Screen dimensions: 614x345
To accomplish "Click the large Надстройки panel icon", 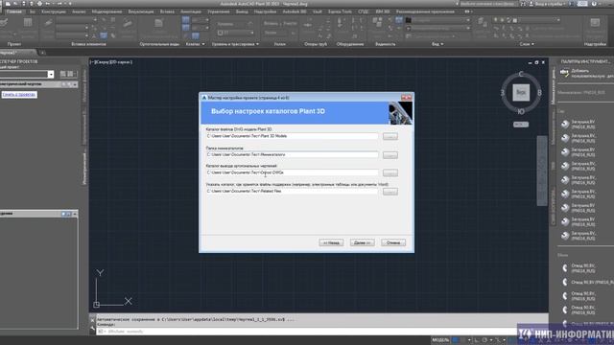I will coord(595,23).
